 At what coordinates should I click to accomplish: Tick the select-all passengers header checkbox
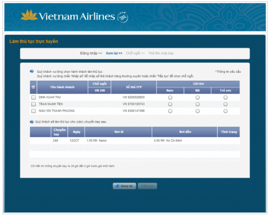click(33, 87)
